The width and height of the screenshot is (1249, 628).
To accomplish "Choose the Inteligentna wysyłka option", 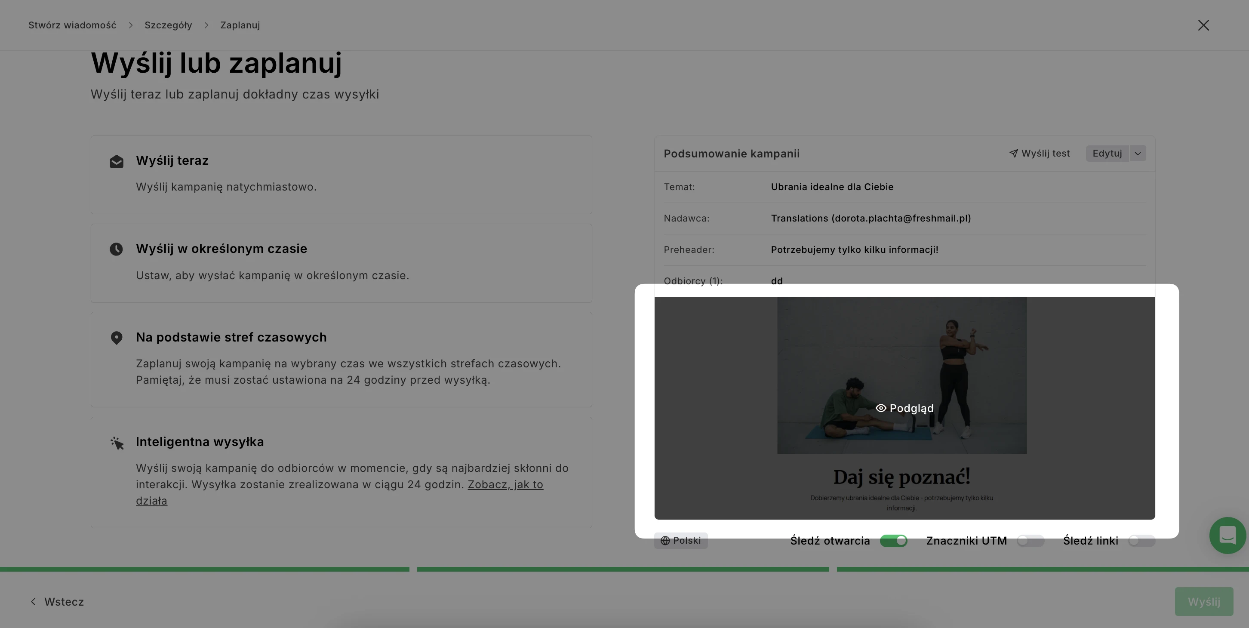I will pyautogui.click(x=341, y=472).
